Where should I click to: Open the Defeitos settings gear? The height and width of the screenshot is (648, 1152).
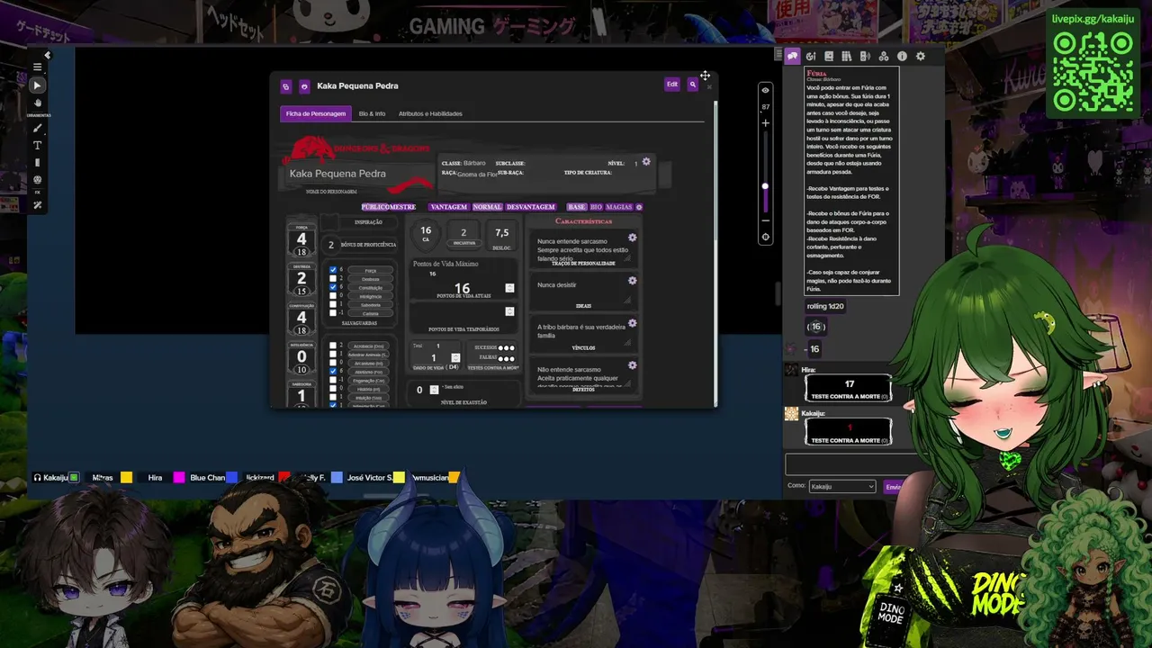tap(632, 365)
